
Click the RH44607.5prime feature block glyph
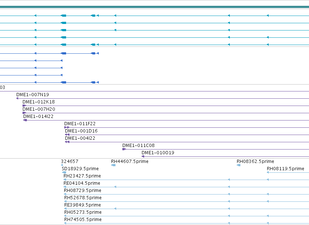click(x=113, y=165)
